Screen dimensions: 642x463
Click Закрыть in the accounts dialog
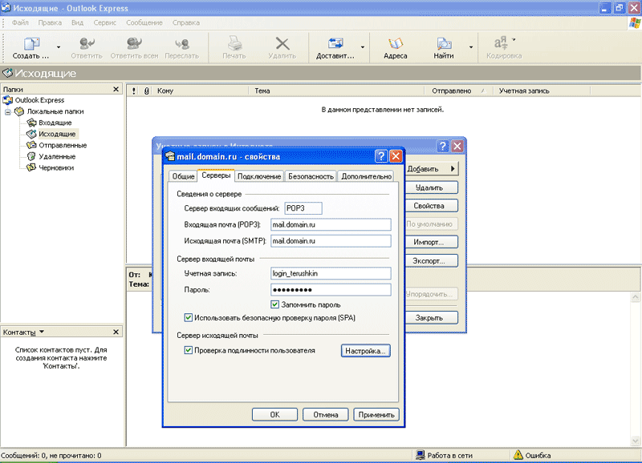432,317
